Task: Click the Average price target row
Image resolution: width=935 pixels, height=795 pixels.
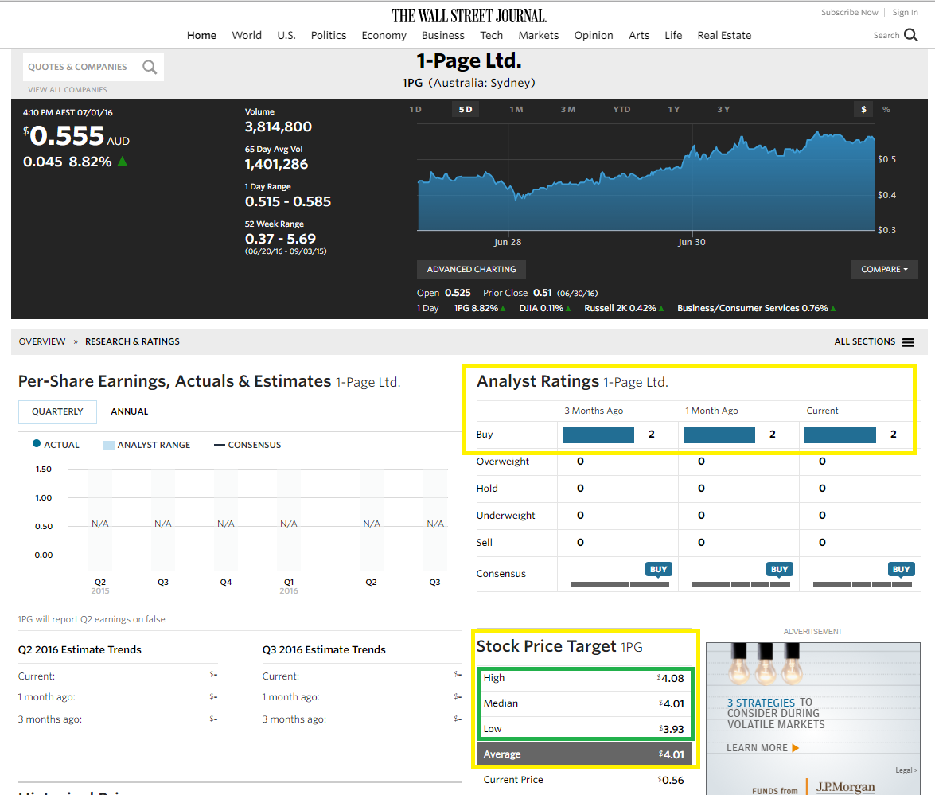Action: pyautogui.click(x=584, y=754)
